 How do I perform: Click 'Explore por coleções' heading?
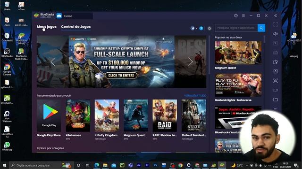[x=50, y=148]
